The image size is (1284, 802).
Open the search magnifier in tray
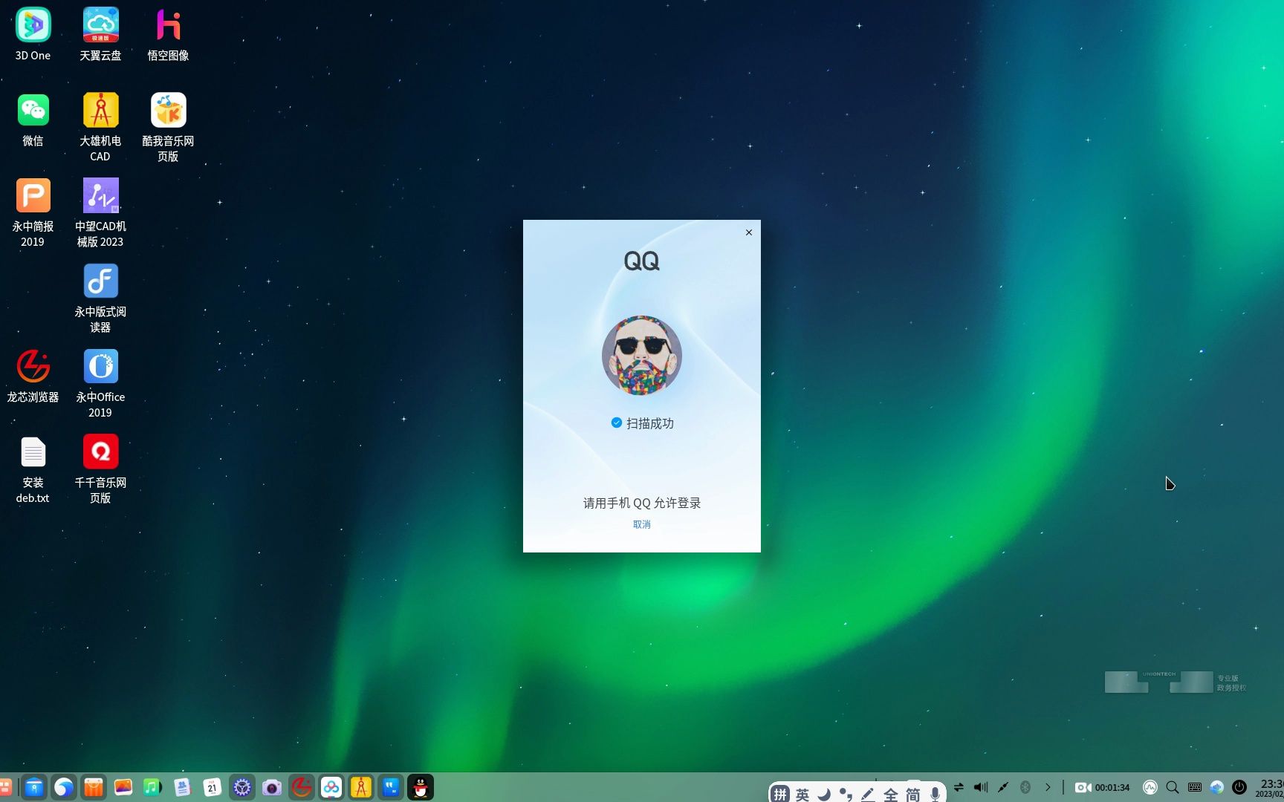coord(1173,787)
